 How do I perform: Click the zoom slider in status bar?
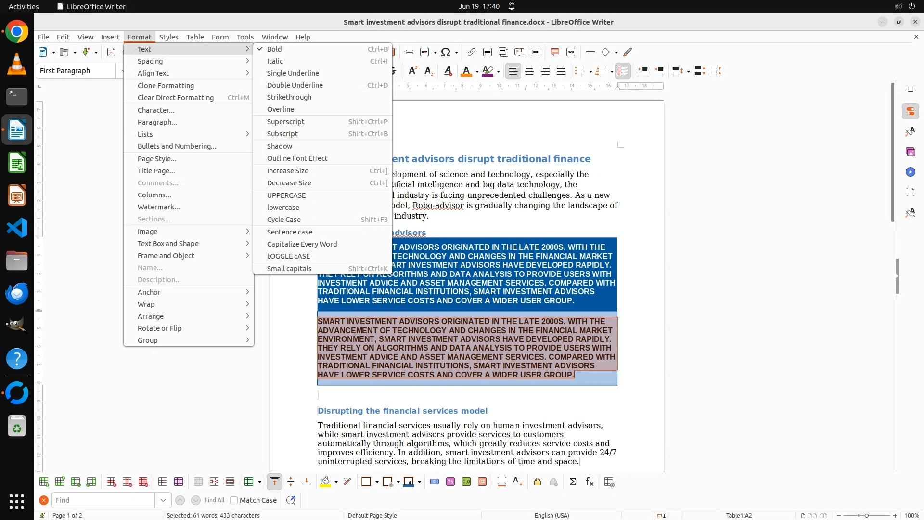866,516
